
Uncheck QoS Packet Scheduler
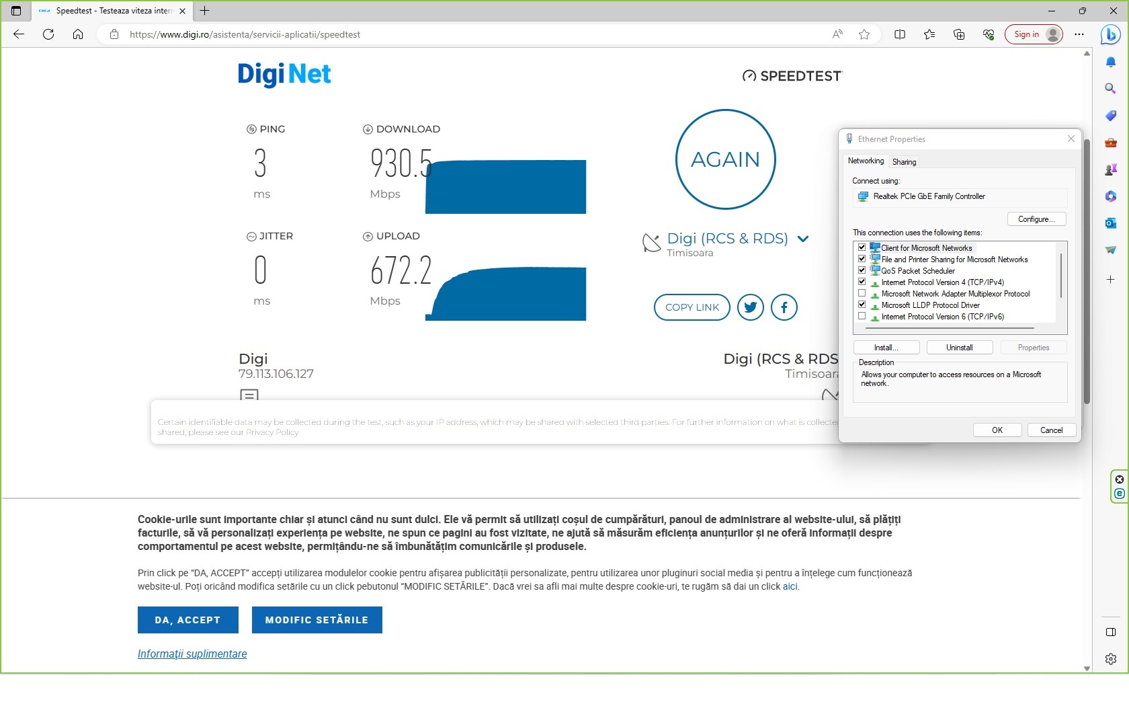(x=862, y=270)
